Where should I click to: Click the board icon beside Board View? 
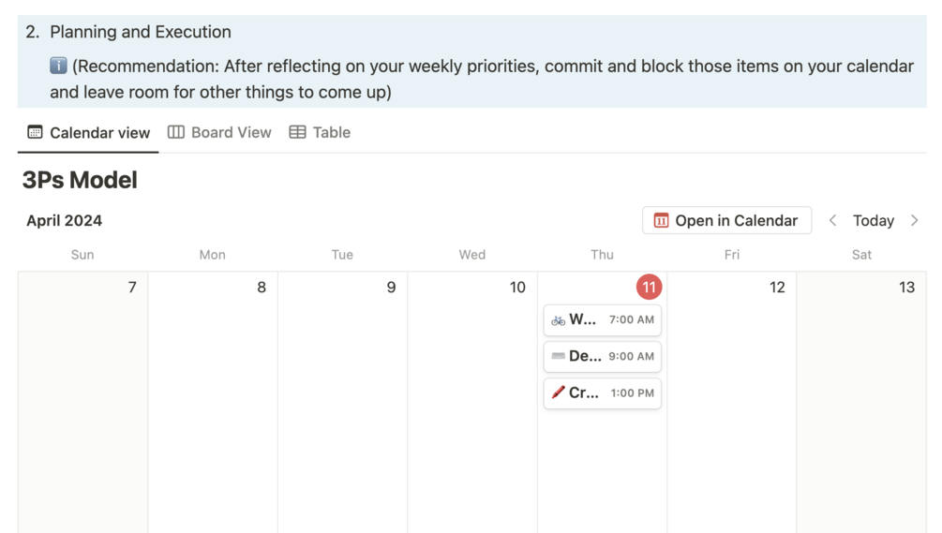pyautogui.click(x=175, y=132)
